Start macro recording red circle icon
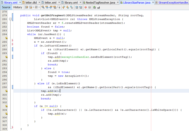This screenshot has width=189, height=131. point(86,7)
